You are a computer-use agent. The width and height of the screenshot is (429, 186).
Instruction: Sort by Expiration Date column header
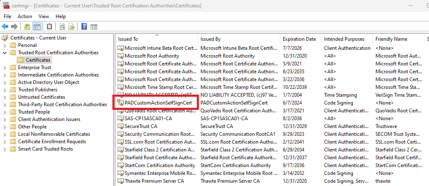[x=301, y=39]
